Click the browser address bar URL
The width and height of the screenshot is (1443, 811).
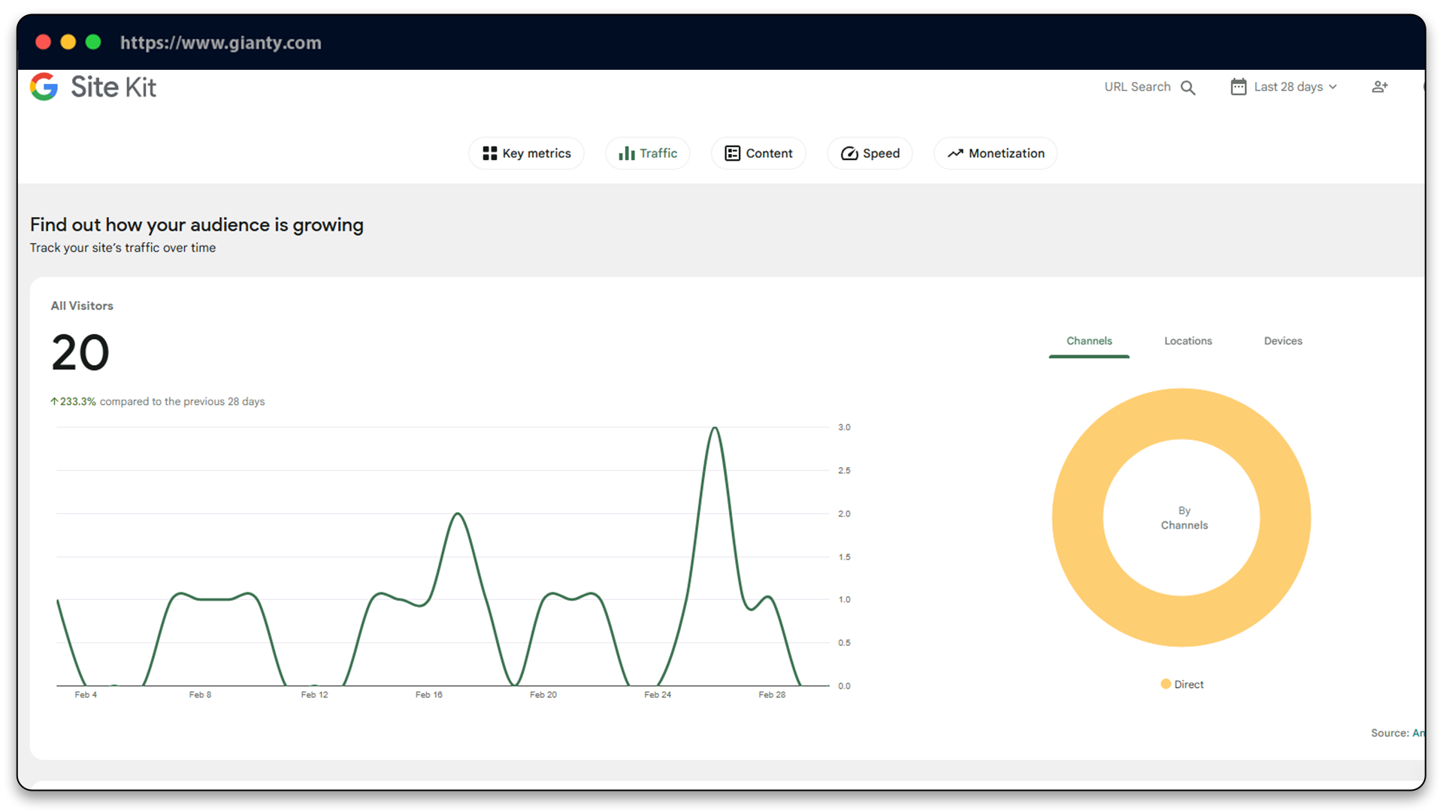pos(220,43)
